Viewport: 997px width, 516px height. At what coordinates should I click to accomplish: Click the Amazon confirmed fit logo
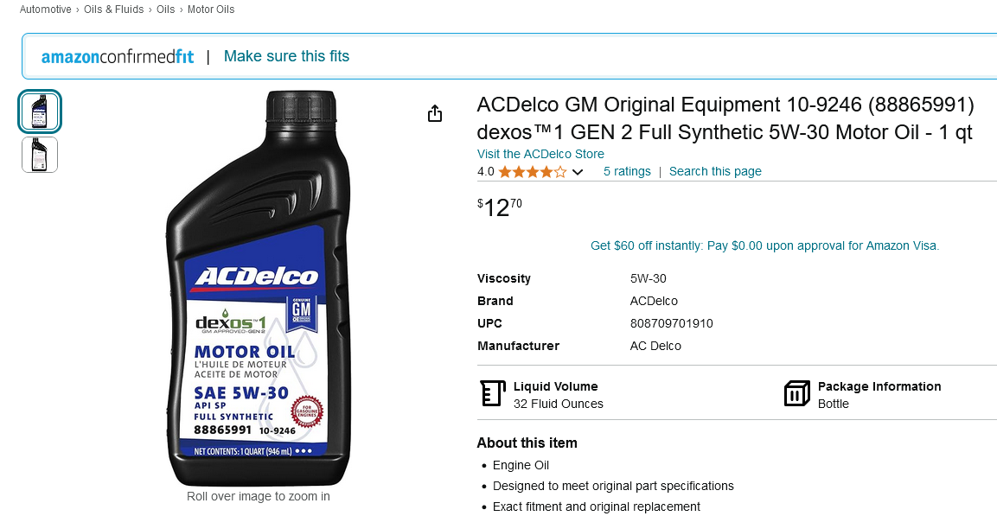click(x=118, y=56)
